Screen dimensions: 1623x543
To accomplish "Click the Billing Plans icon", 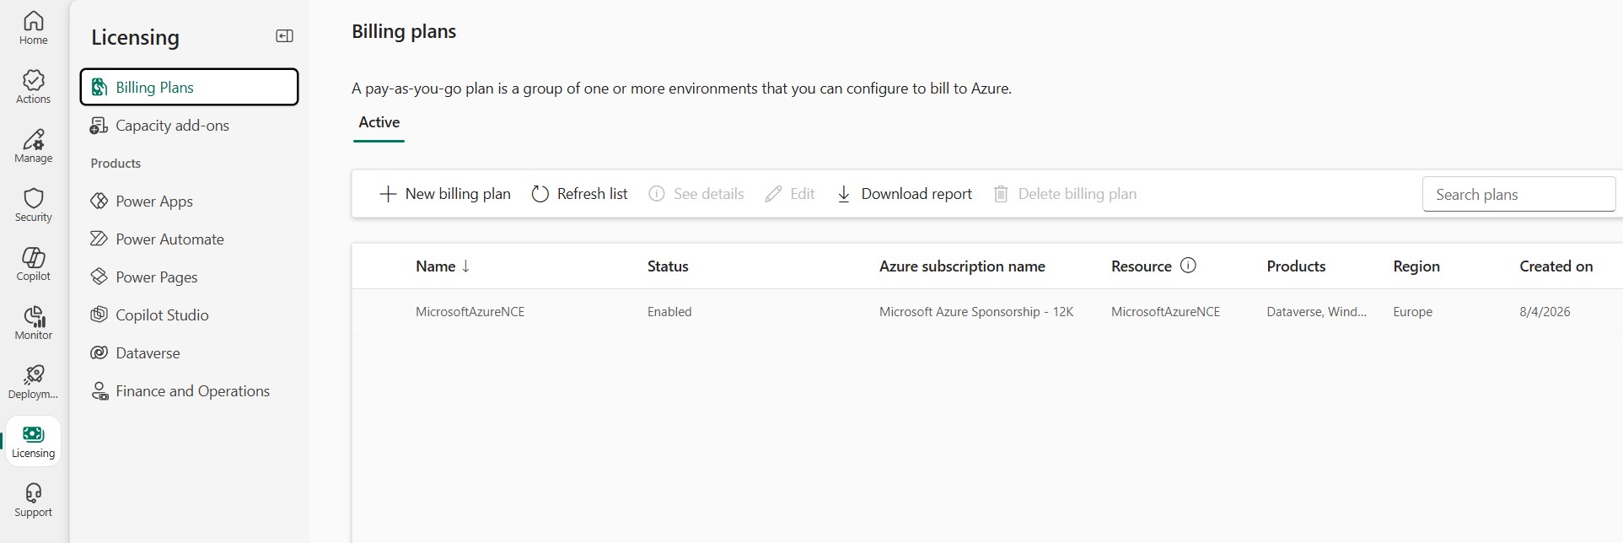I will point(99,87).
